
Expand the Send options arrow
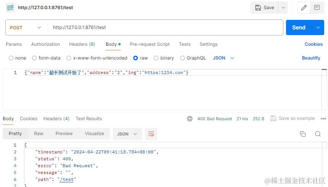tap(318, 27)
